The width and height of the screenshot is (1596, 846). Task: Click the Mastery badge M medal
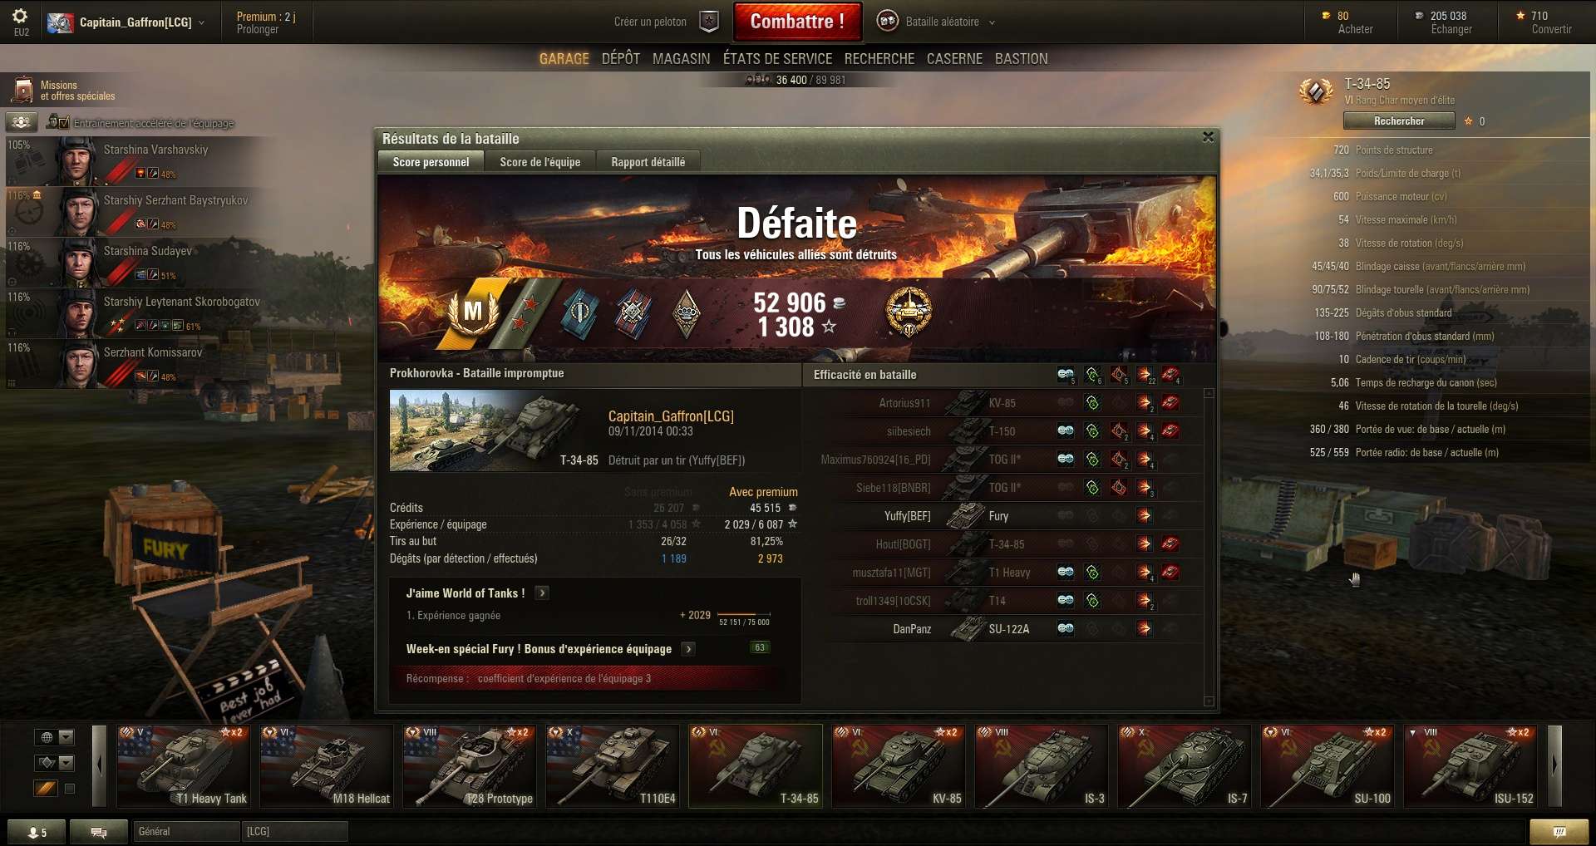point(473,312)
